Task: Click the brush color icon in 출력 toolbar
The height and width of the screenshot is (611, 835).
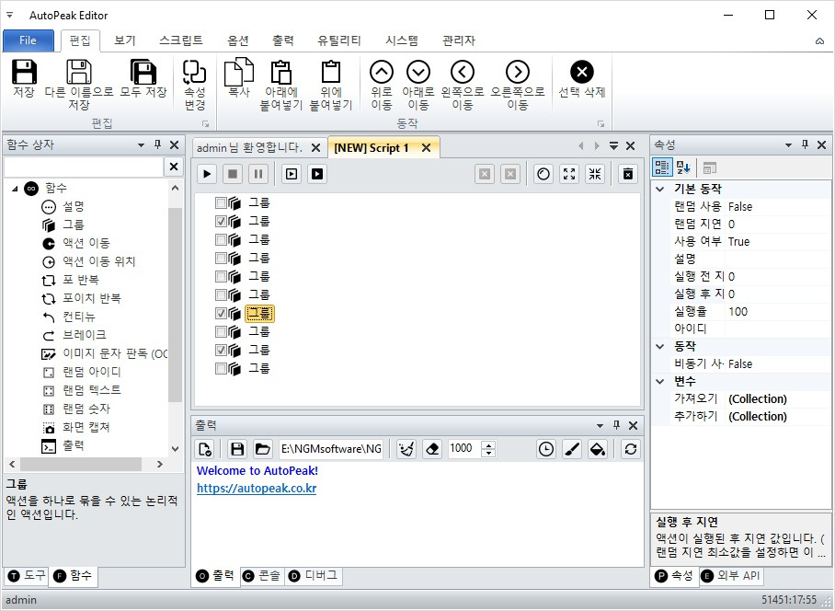Action: tap(572, 449)
